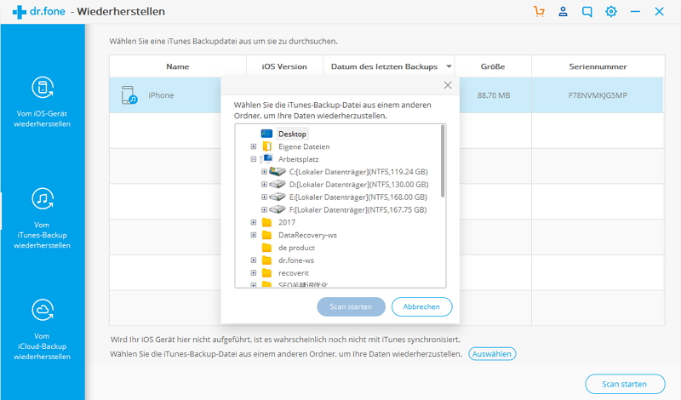Select the recoverit folder label
681x400 pixels.
click(x=294, y=272)
